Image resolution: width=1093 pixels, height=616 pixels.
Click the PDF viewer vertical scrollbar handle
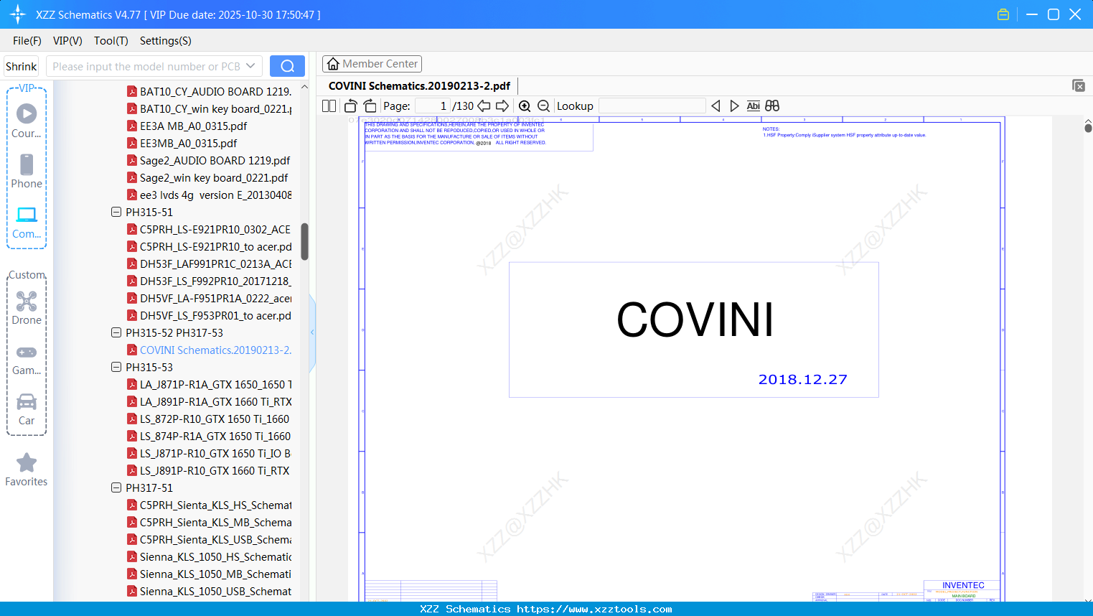1088,128
